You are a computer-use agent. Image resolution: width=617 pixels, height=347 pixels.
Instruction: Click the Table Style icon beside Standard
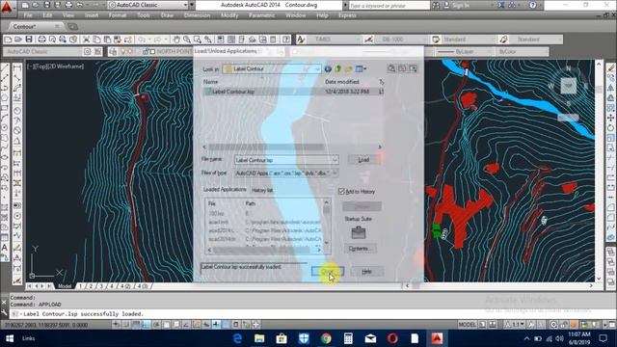[x=436, y=40]
